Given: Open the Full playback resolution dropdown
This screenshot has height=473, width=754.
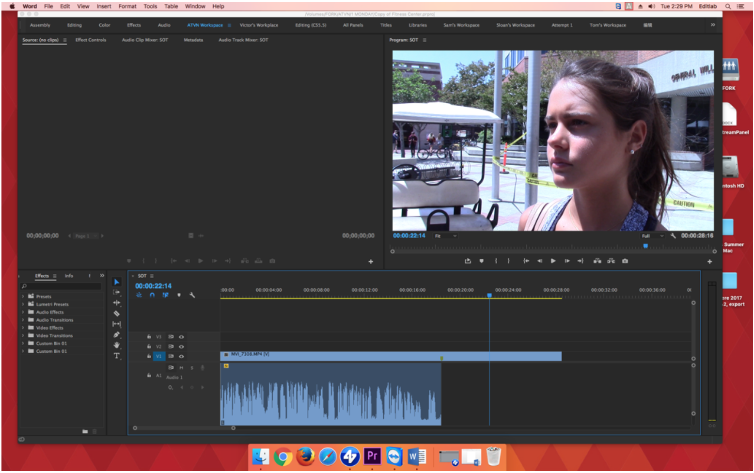Looking at the screenshot, I should [652, 236].
